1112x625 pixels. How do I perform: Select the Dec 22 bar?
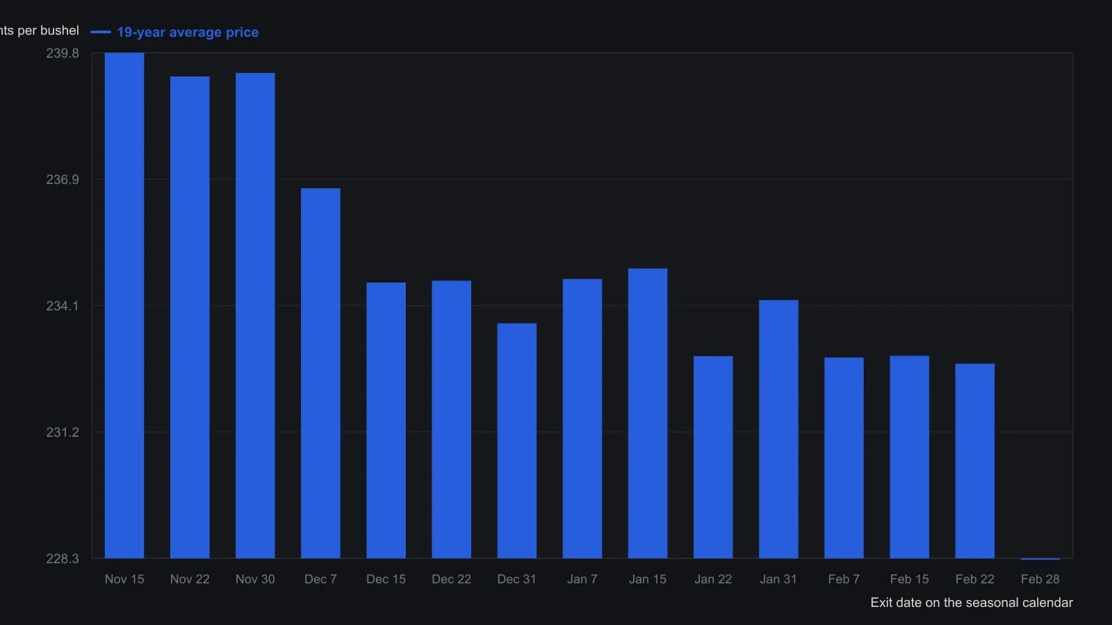pos(451,419)
